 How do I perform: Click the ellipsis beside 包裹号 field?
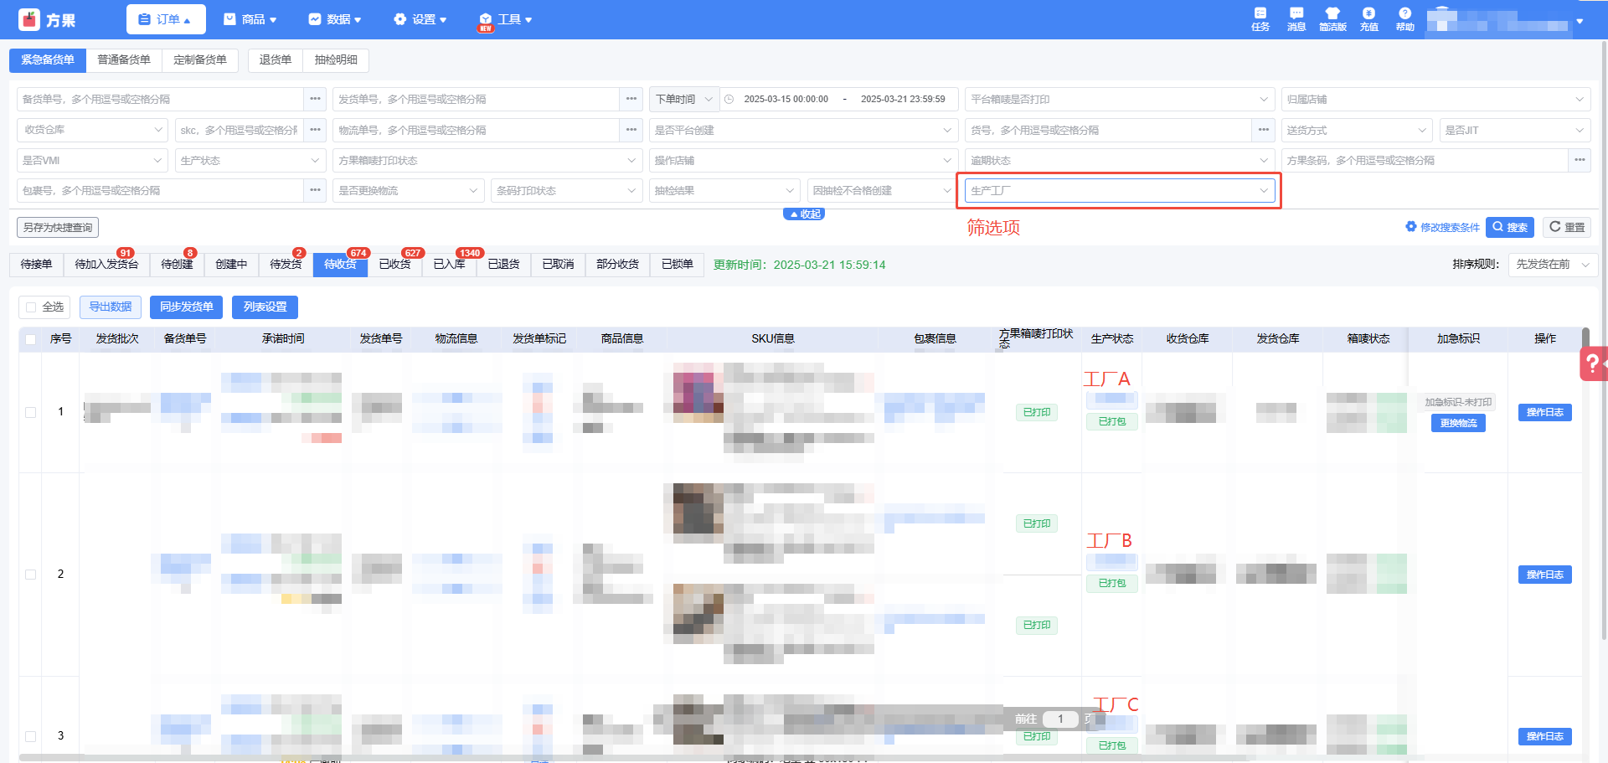click(x=315, y=190)
